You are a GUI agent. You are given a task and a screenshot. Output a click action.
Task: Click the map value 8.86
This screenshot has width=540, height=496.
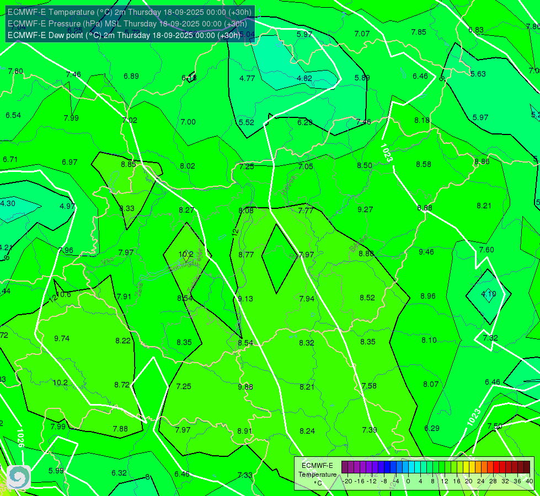tap(482, 162)
